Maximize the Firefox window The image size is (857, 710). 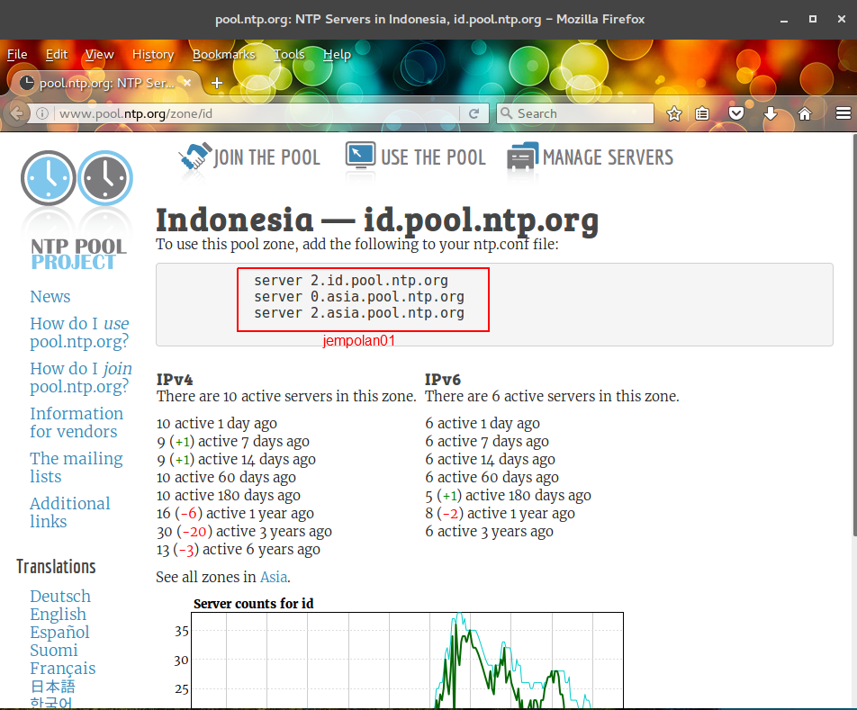[x=813, y=19]
